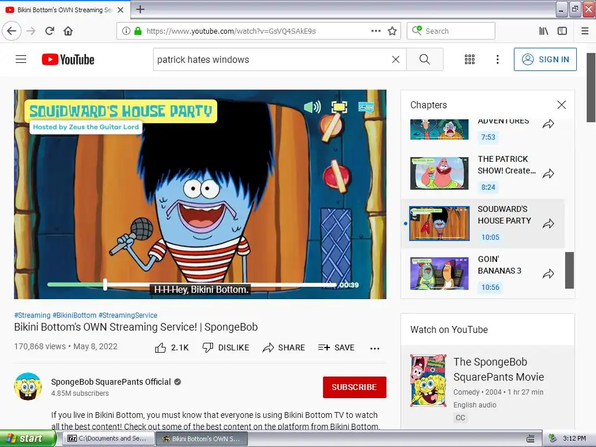Screen dimensions: 596x447
Task: Open YouTube settings three-dot menu
Action: coord(497,59)
